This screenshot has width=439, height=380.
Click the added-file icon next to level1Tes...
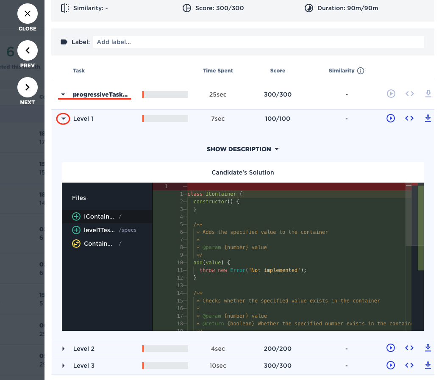(76, 230)
